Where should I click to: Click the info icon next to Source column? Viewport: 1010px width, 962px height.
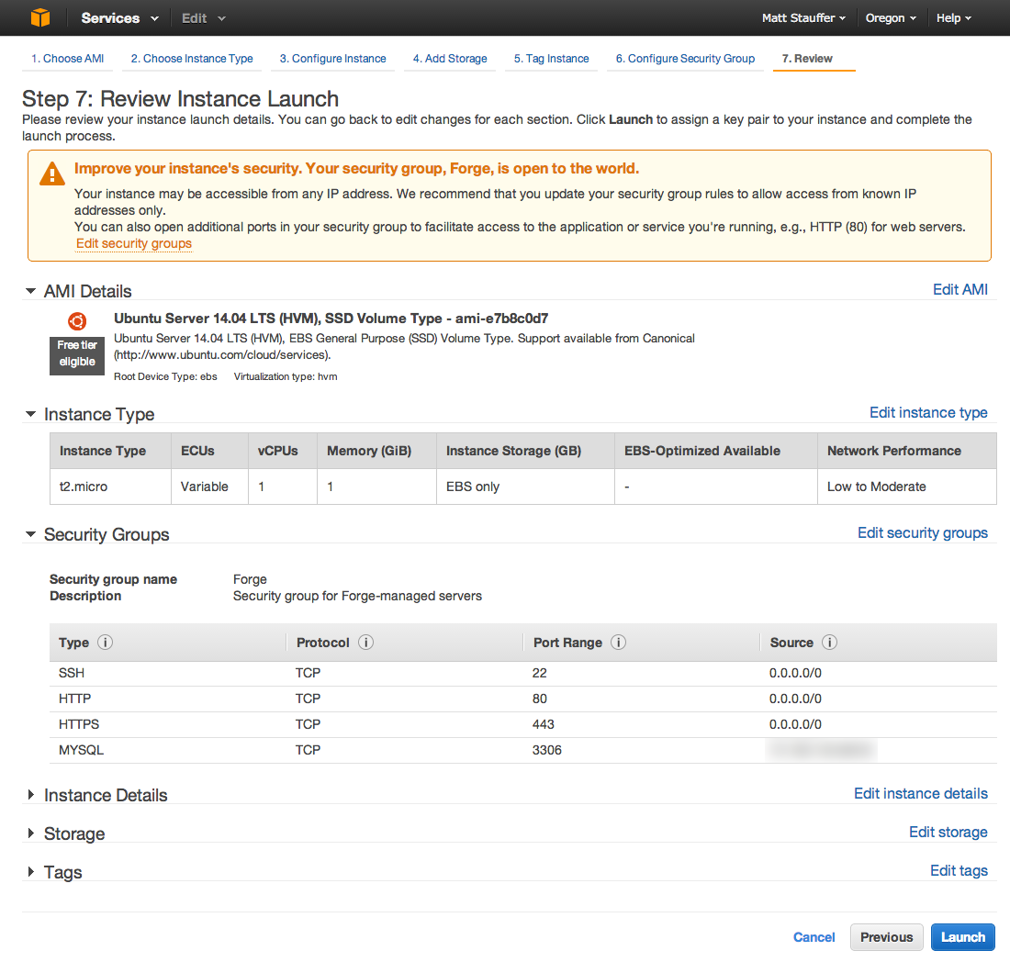tap(830, 642)
